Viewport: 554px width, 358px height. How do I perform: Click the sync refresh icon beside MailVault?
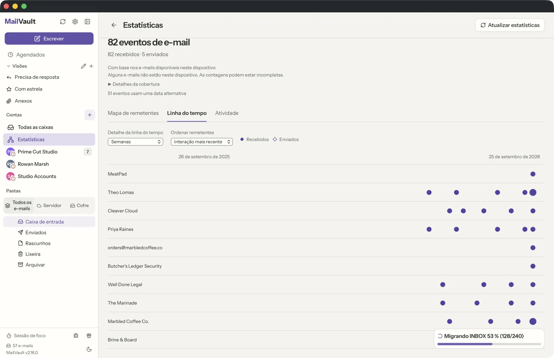(63, 22)
